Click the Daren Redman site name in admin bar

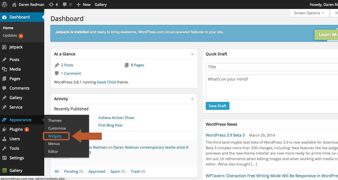click(31, 4)
